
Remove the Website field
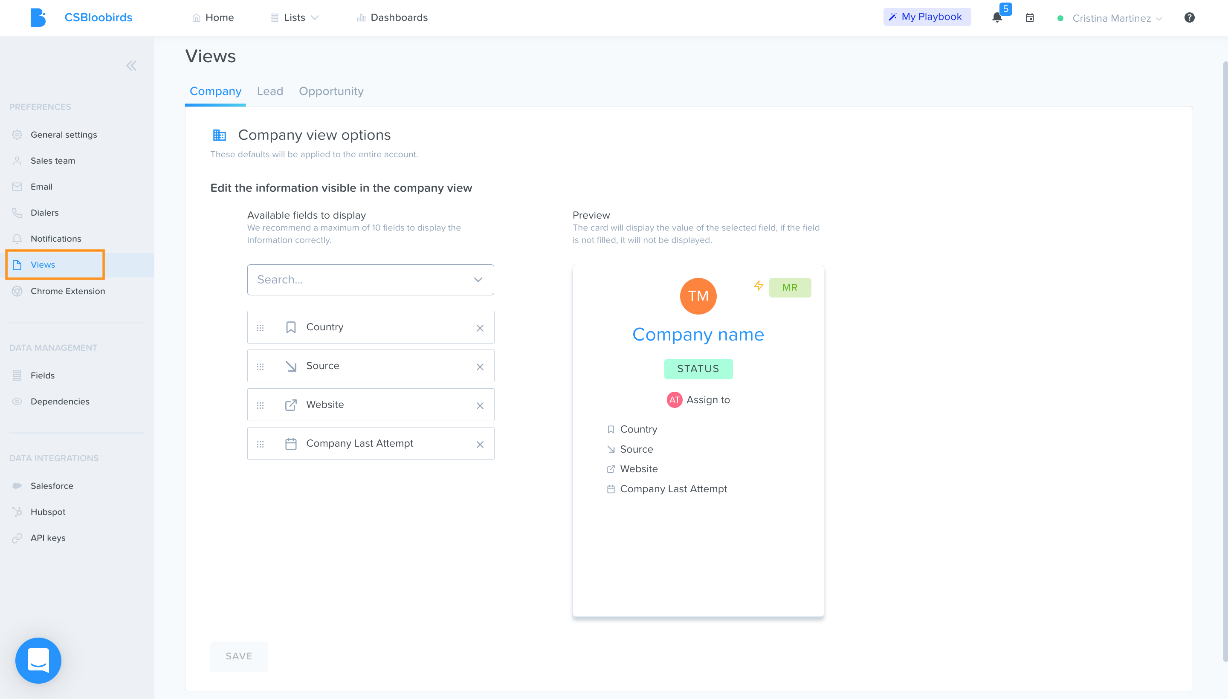480,406
